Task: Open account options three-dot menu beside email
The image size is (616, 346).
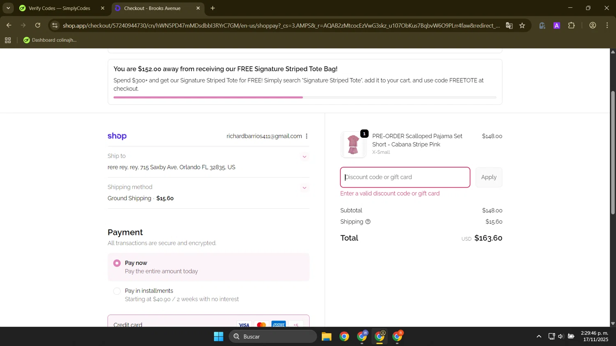Action: (307, 136)
